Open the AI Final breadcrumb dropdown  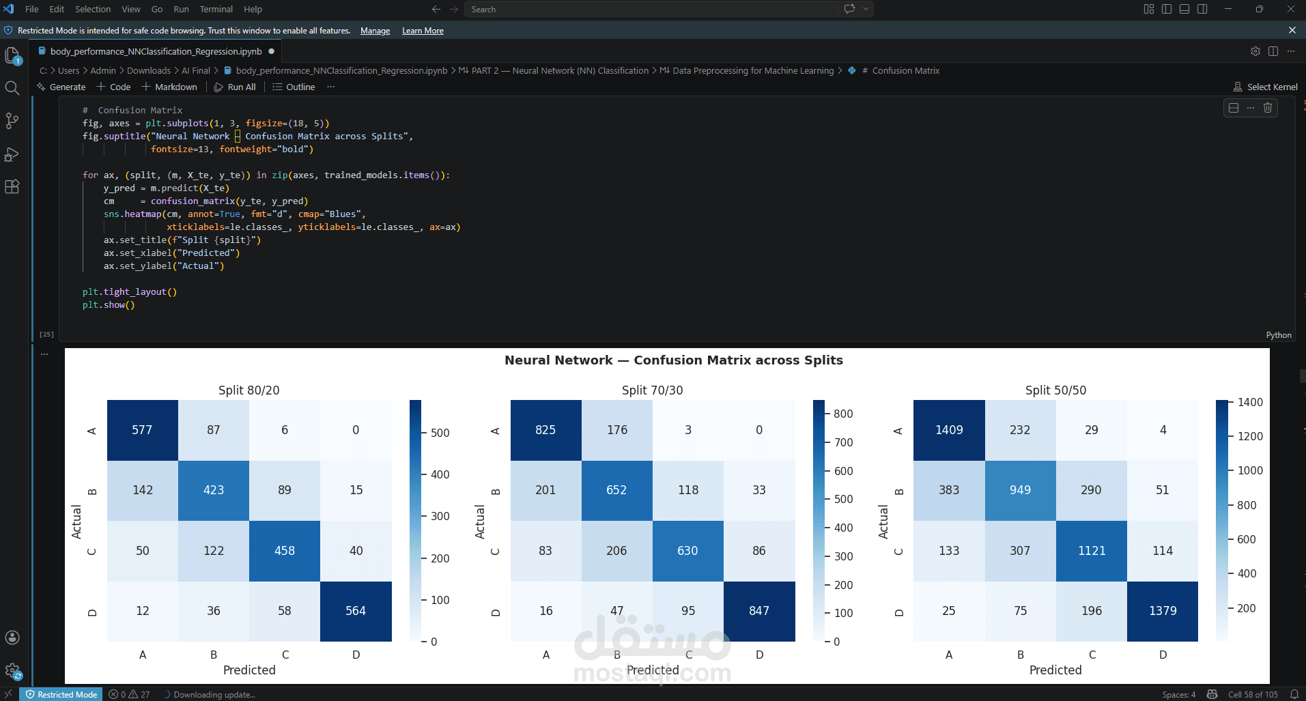point(196,70)
